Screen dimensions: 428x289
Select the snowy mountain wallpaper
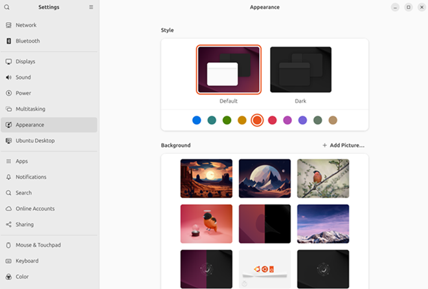click(322, 224)
